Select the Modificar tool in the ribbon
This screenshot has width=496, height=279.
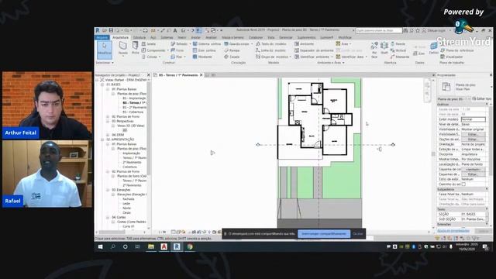[x=105, y=50]
